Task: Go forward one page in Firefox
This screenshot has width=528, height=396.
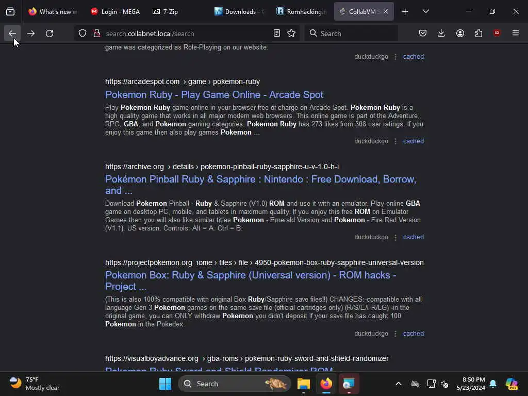Action: click(x=30, y=34)
